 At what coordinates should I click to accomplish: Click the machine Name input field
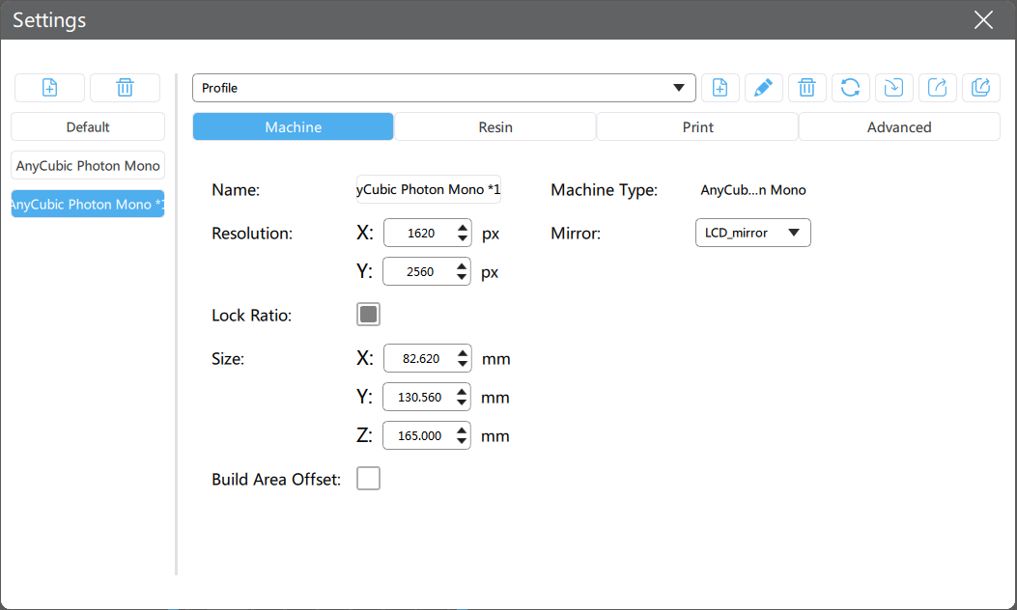coord(428,189)
